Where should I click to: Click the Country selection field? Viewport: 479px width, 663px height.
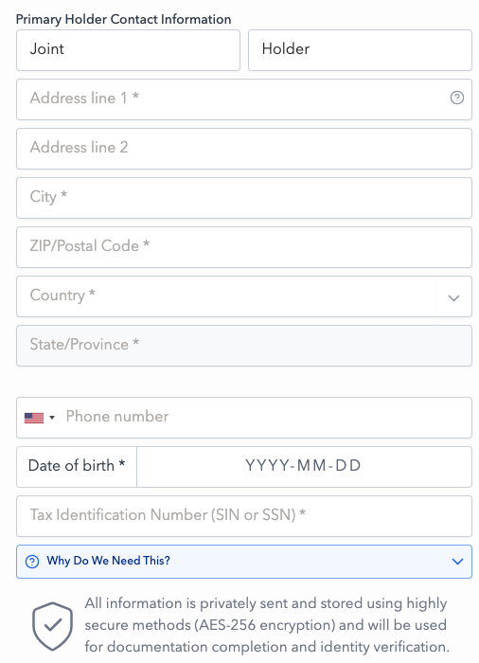pos(244,296)
